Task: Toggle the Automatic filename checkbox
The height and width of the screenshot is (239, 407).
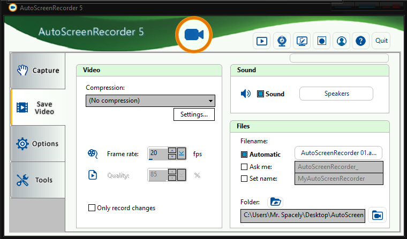Action: point(244,155)
